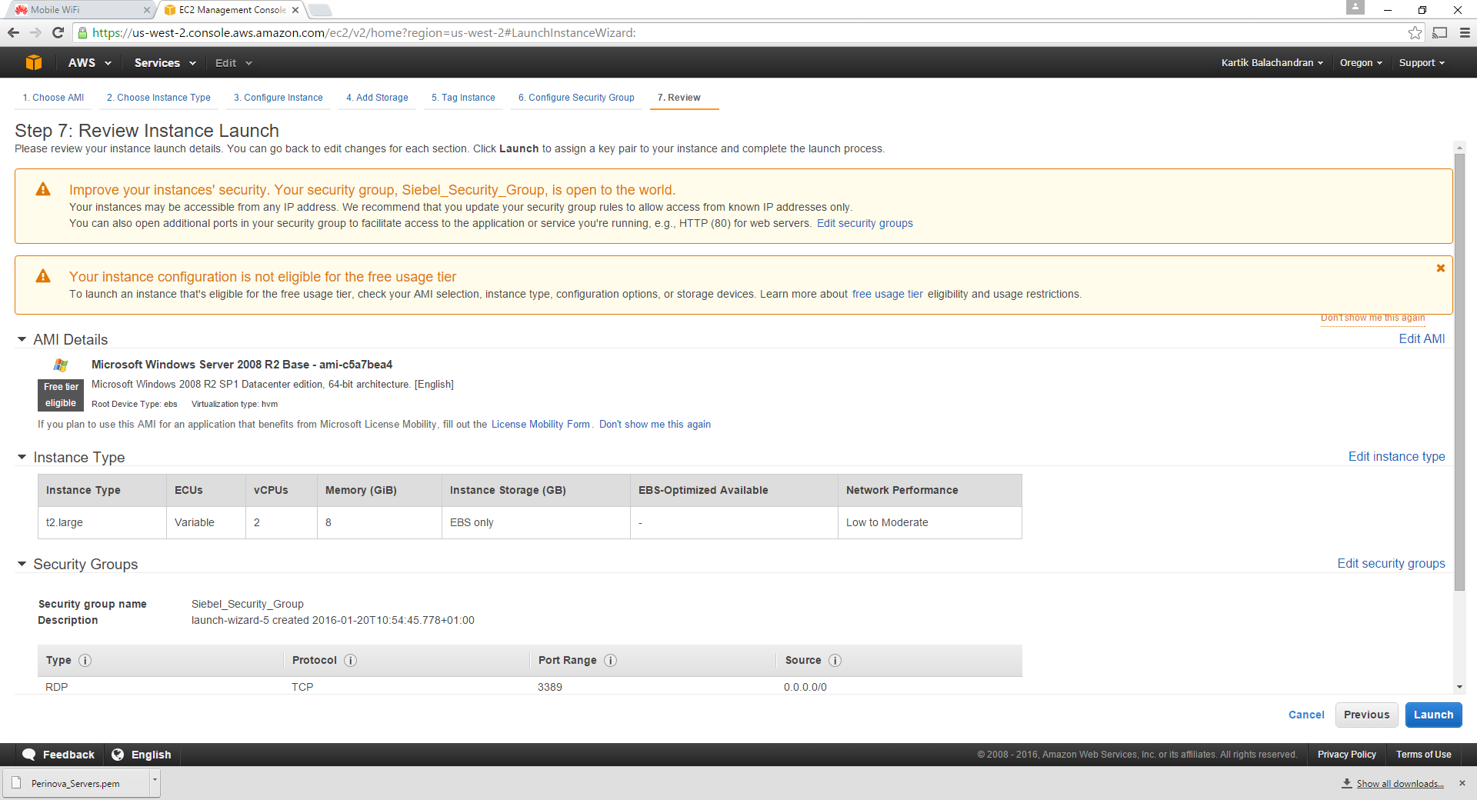The height and width of the screenshot is (800, 1477).
Task: Click the info icon beside Protocol
Action: 350,660
